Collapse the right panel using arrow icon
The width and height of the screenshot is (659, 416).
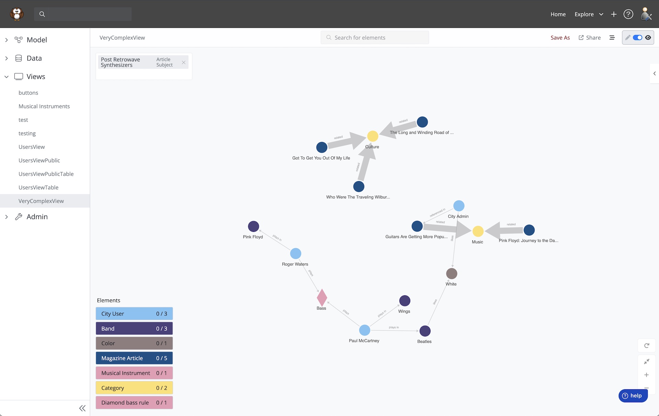[655, 73]
